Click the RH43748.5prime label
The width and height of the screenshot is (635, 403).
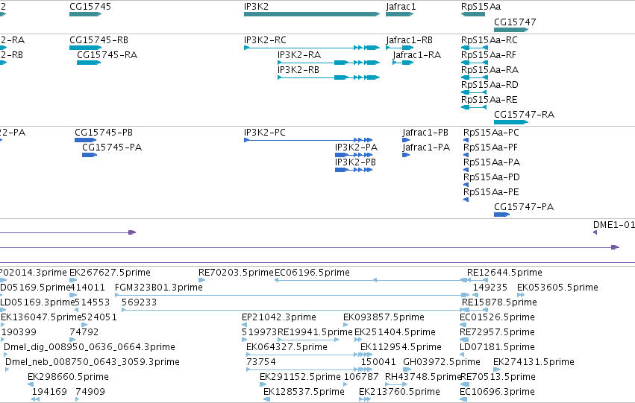pos(423,377)
